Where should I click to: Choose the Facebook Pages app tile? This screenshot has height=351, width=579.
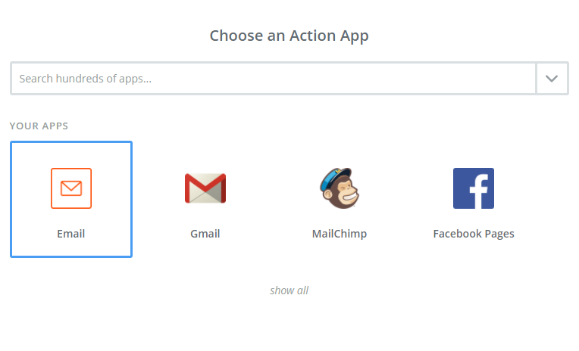(x=474, y=200)
